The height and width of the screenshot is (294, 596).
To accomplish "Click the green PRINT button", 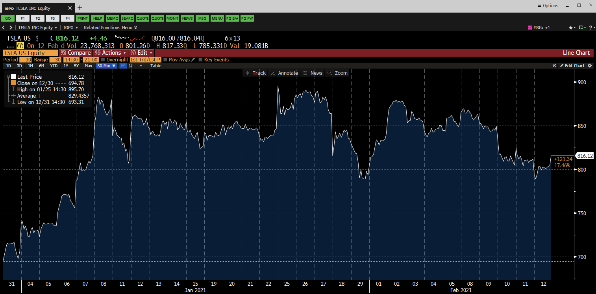I will [x=83, y=18].
